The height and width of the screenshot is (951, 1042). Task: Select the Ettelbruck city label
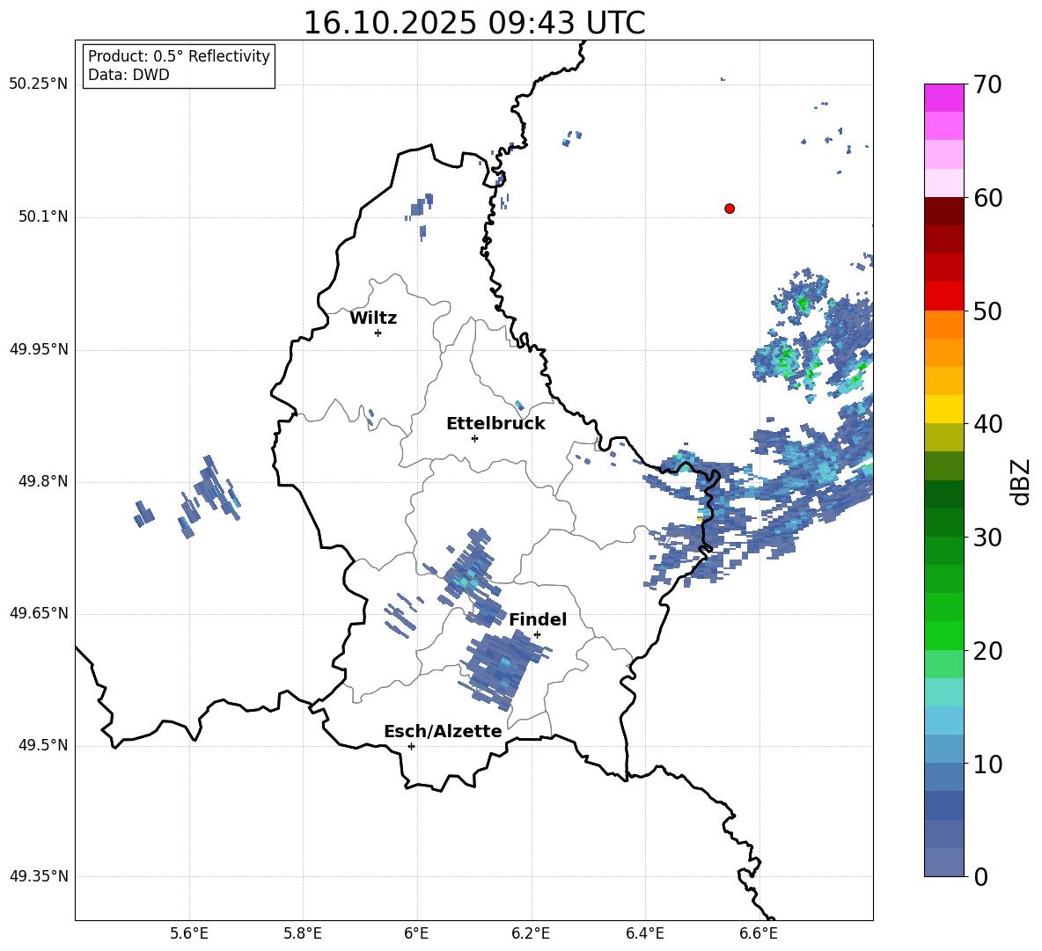coord(495,424)
